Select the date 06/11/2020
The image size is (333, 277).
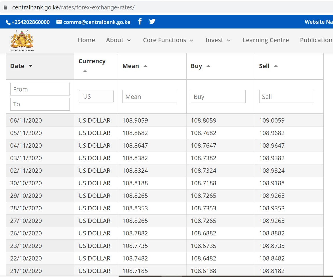point(26,121)
